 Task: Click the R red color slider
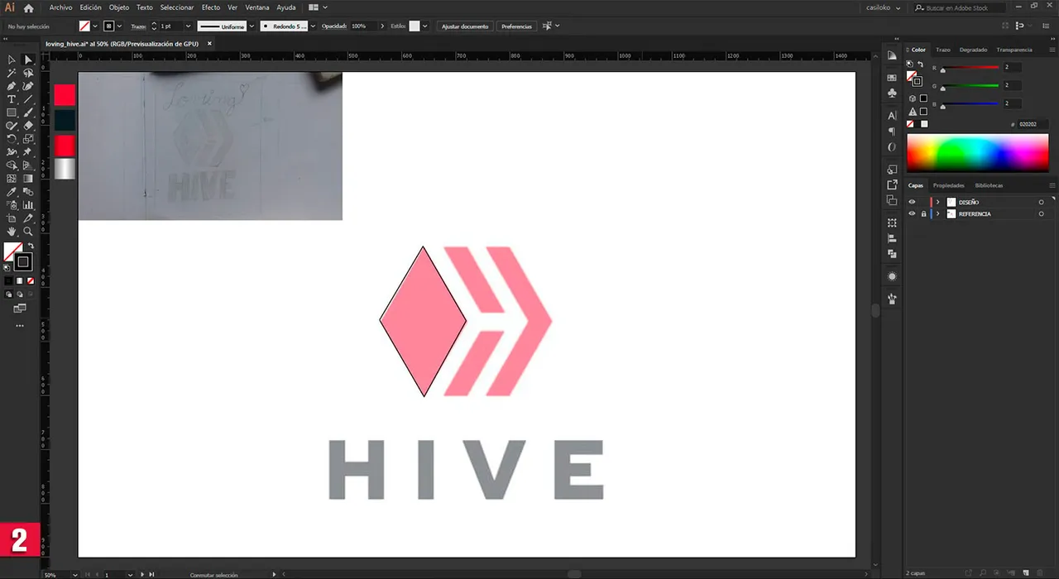970,67
